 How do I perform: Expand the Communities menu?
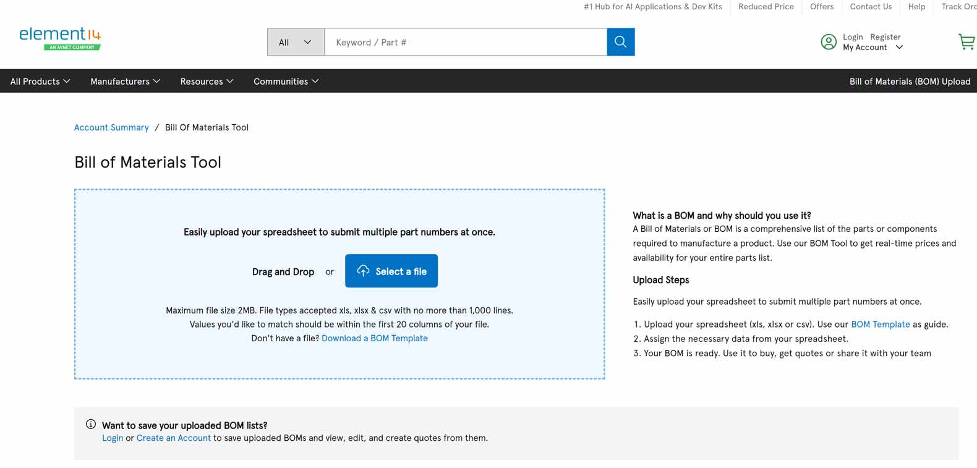(286, 81)
